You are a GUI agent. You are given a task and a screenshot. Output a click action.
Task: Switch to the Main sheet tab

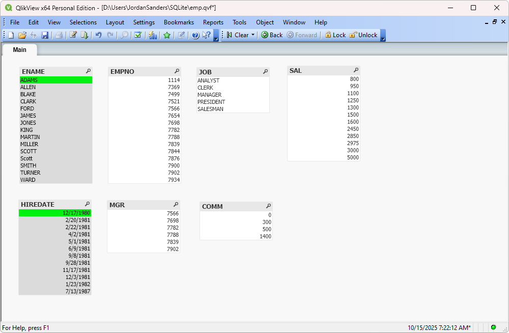coord(19,50)
